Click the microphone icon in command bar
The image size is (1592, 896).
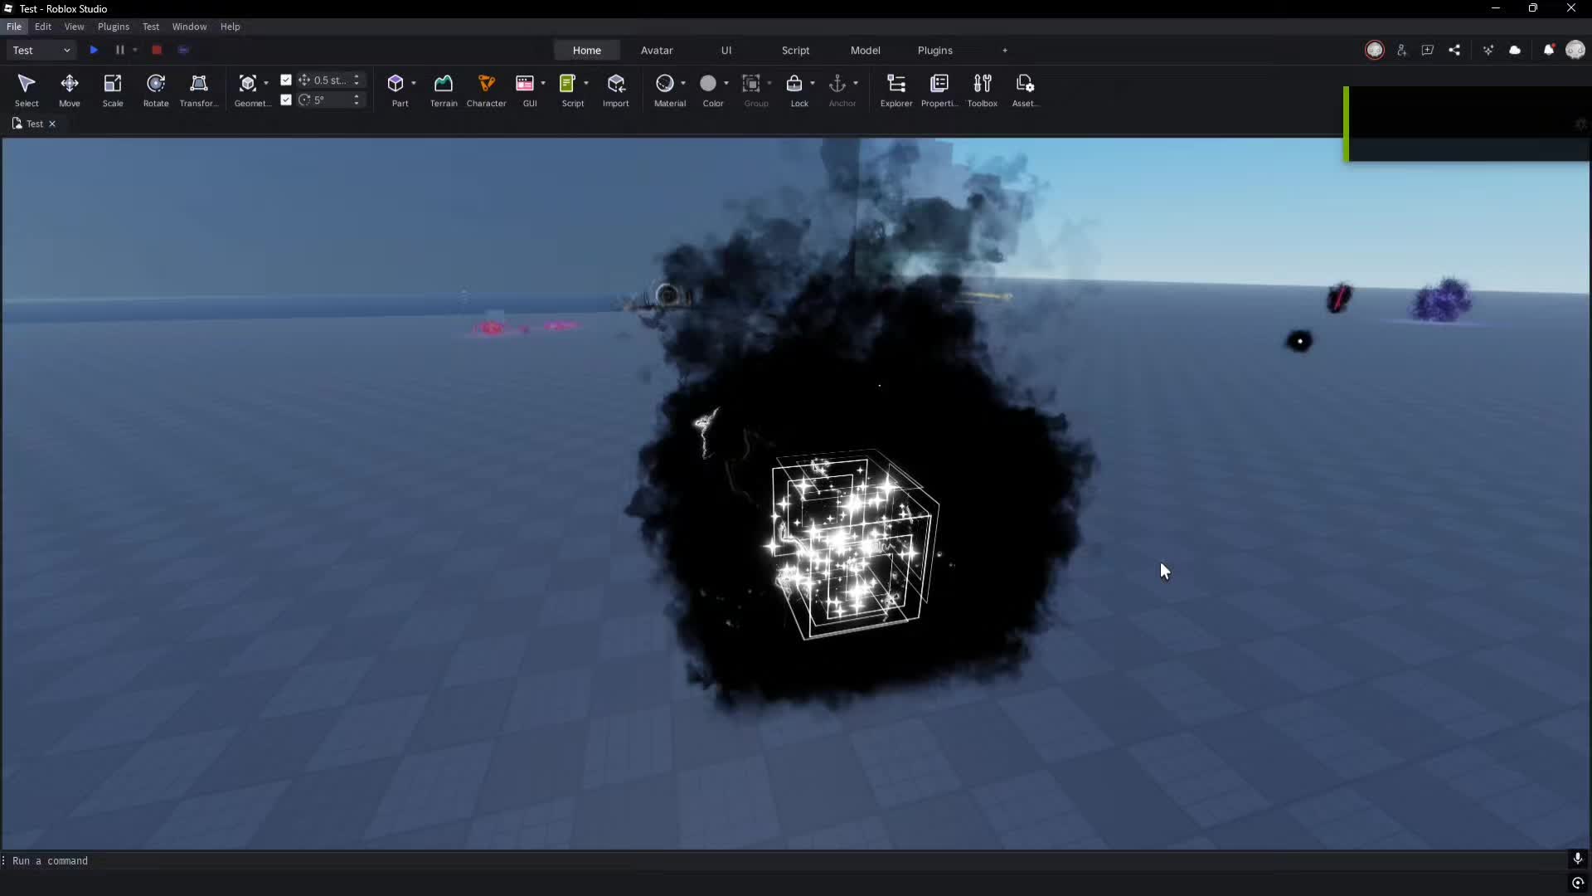coord(1578,859)
